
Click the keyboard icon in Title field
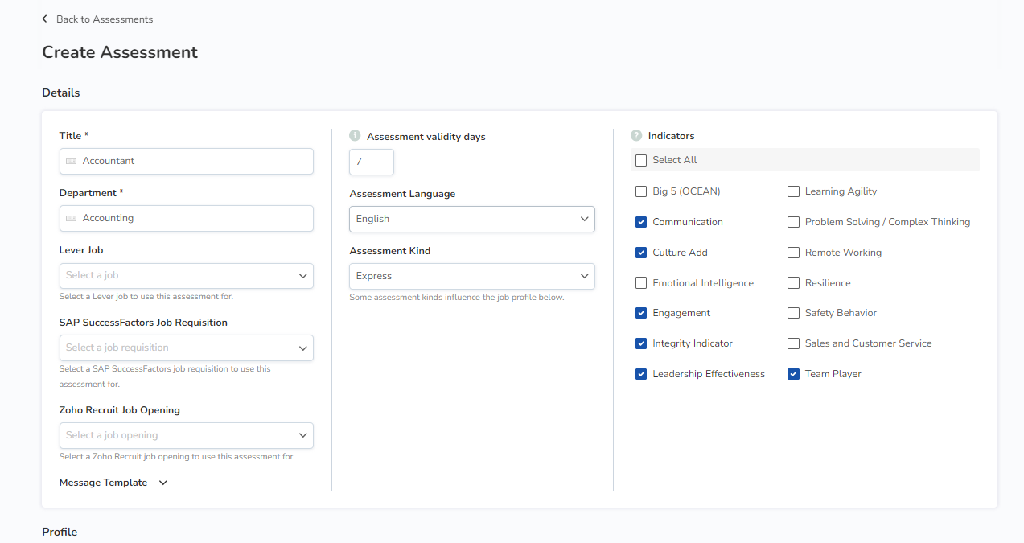click(71, 162)
